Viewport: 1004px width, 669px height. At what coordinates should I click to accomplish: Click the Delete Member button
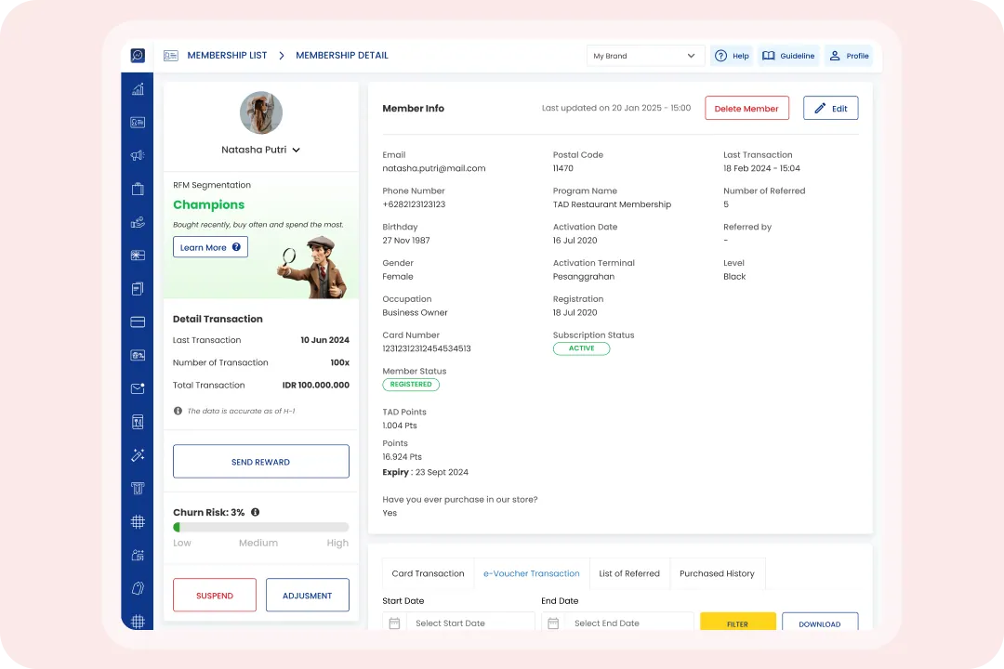tap(746, 108)
